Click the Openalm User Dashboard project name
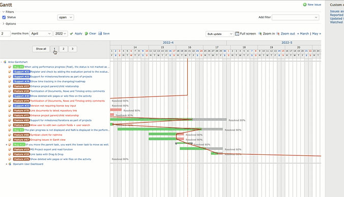This screenshot has height=197, width=344. [x=28, y=164]
